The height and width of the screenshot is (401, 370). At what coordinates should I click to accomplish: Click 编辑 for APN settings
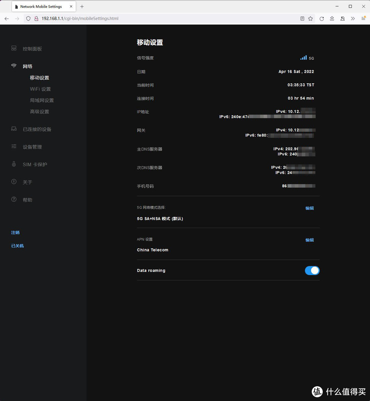pyautogui.click(x=310, y=240)
